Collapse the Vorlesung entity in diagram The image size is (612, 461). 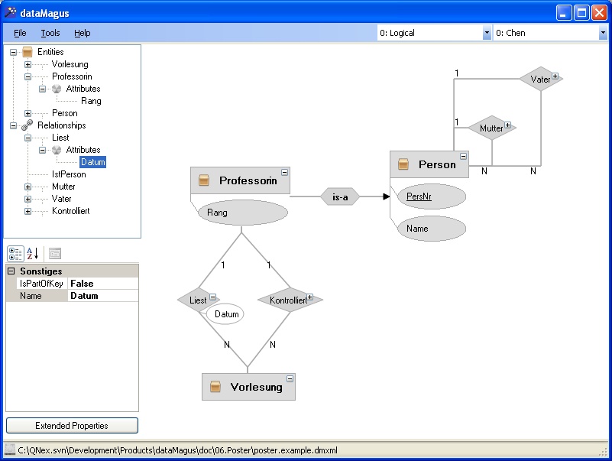[290, 378]
